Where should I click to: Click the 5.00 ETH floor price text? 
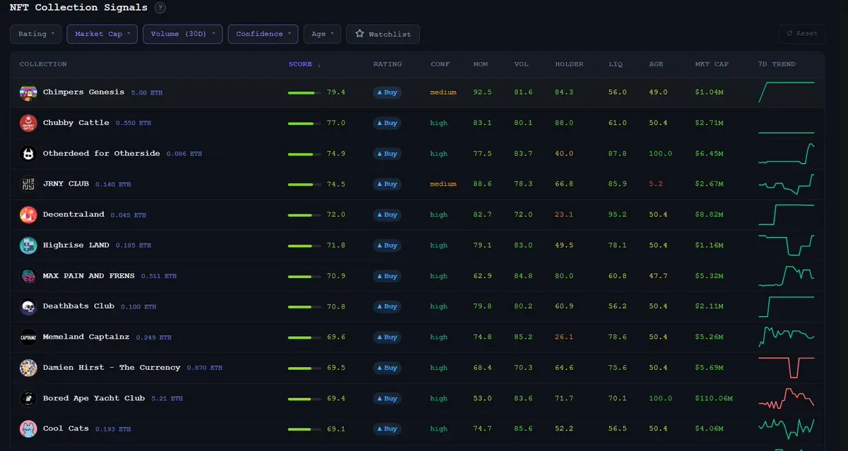pyautogui.click(x=148, y=92)
